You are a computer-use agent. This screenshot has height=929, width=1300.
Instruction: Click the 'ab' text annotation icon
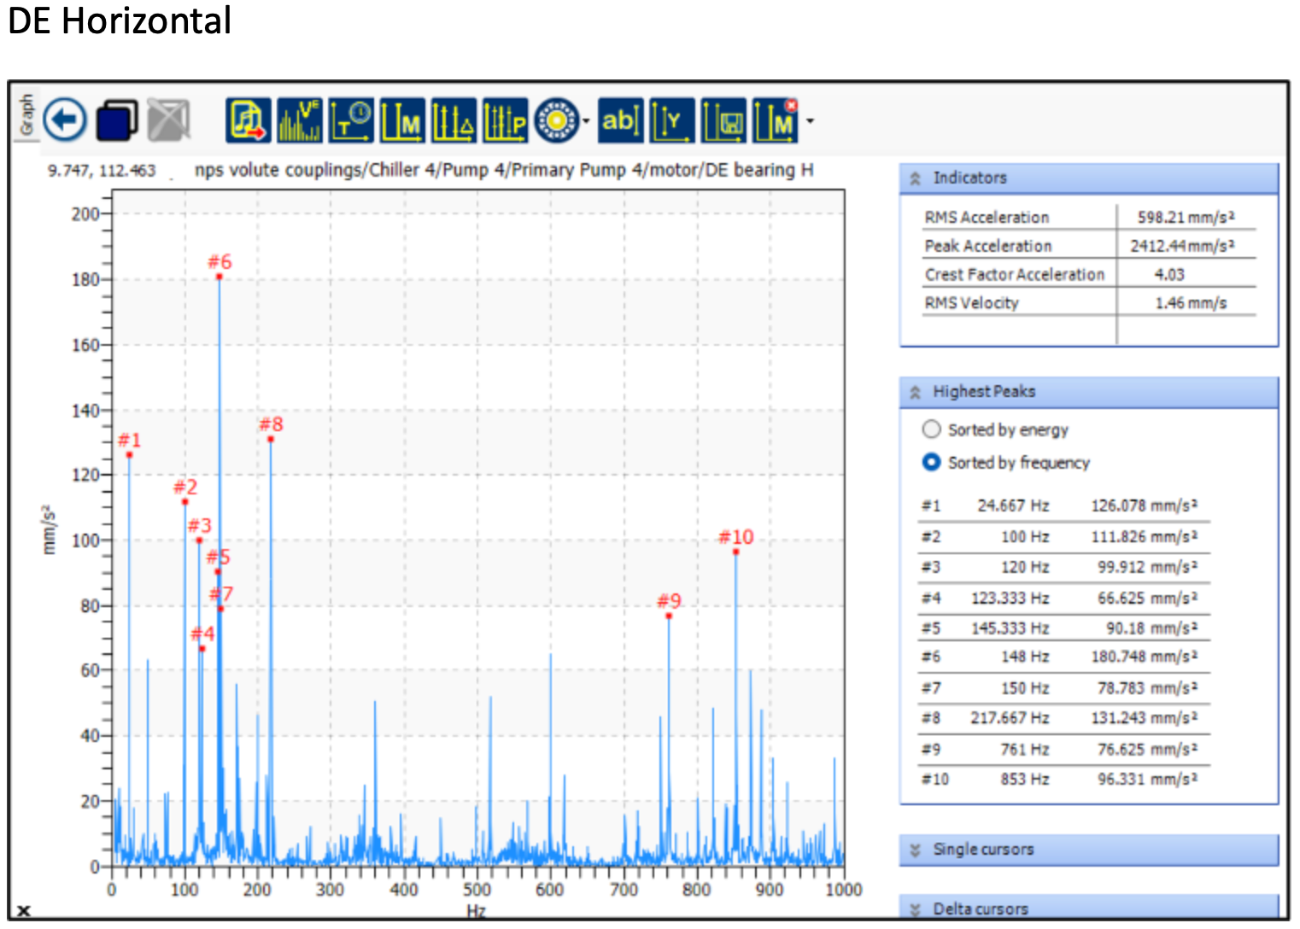coord(621,120)
